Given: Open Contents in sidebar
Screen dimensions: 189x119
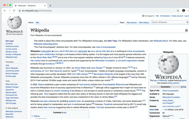Looking at the screenshot, I should 9,44.
